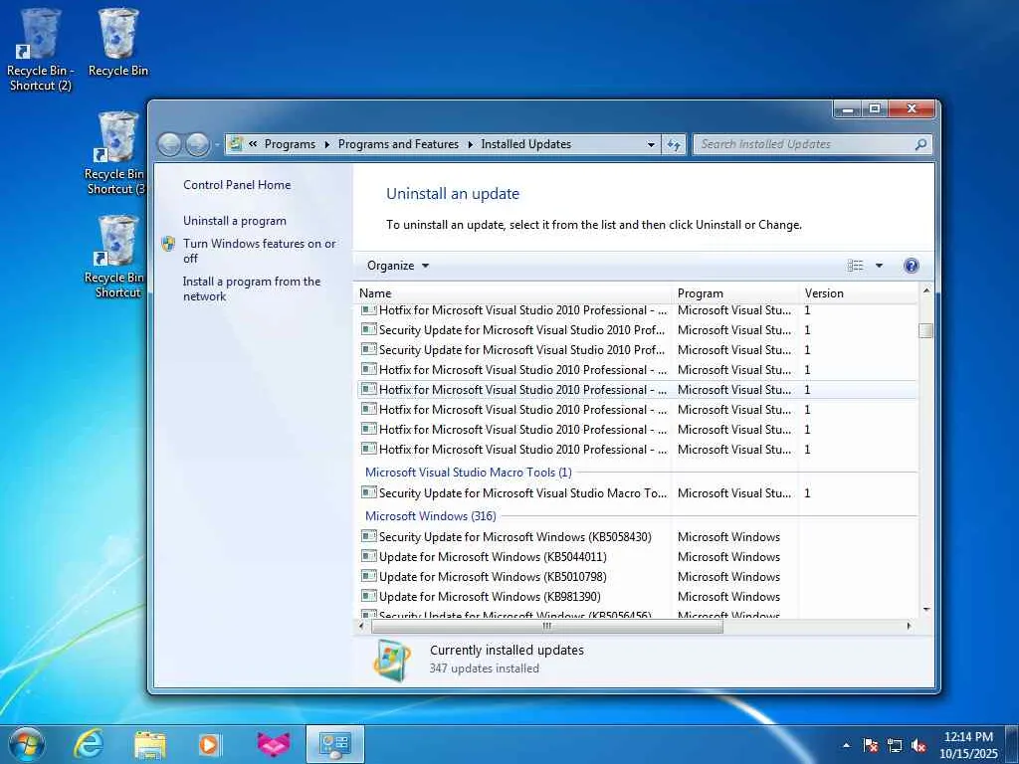Collapse Microsoft Visual Studio Macro Tools (1) group
The height and width of the screenshot is (764, 1019).
point(468,473)
